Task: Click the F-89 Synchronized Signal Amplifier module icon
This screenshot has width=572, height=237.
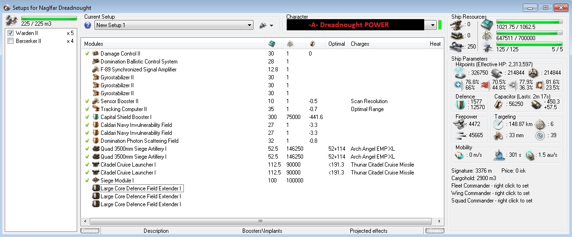Action: [x=96, y=70]
